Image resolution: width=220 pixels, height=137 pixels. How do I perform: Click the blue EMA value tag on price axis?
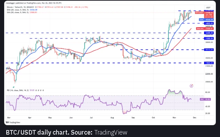206,20
